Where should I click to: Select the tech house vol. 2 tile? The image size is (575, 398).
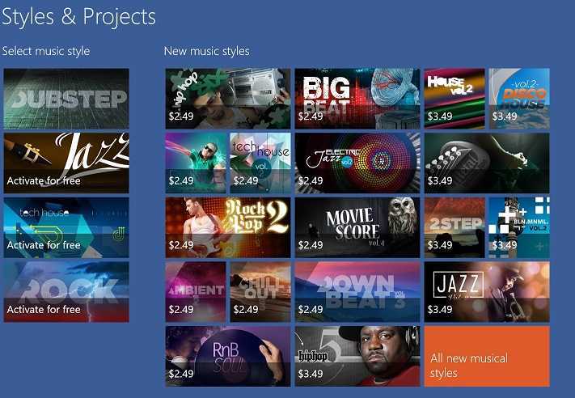(x=260, y=163)
